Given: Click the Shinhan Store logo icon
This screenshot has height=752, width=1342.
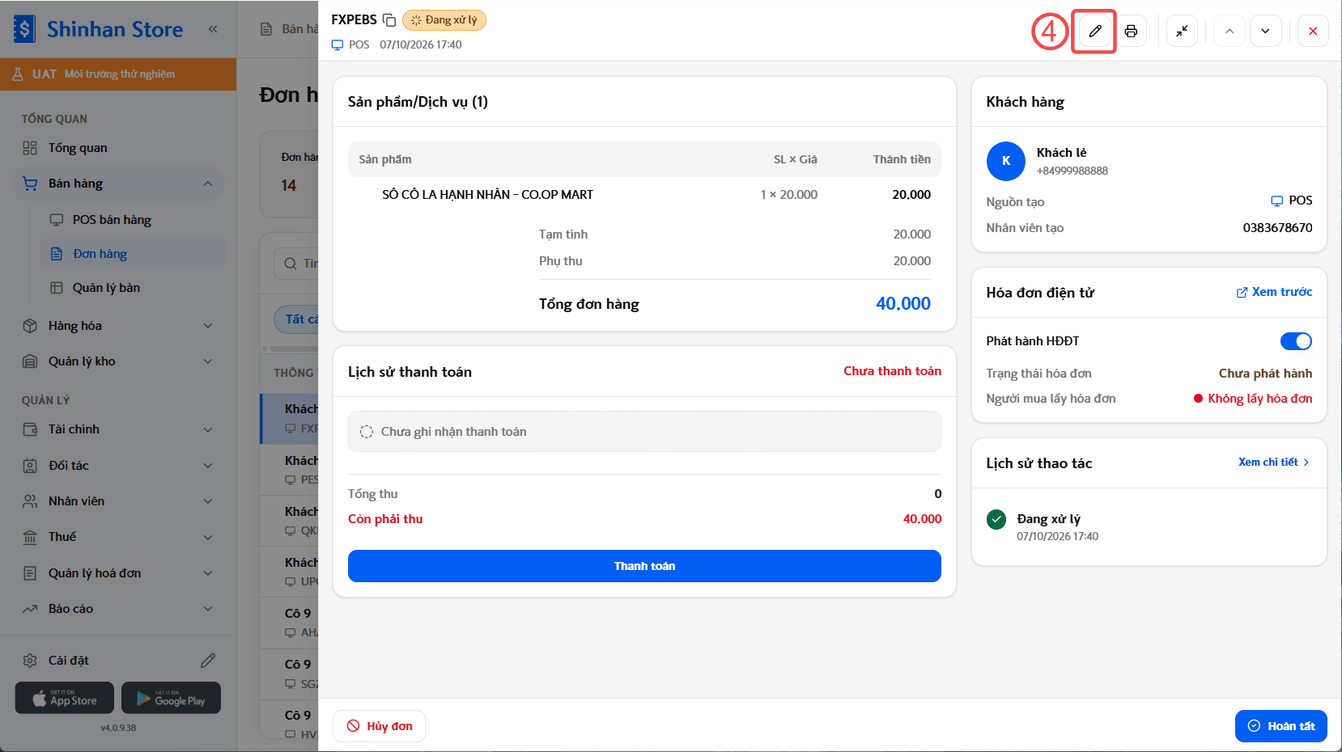Looking at the screenshot, I should (x=24, y=29).
